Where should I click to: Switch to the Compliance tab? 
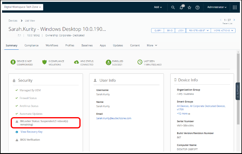coord(32,45)
